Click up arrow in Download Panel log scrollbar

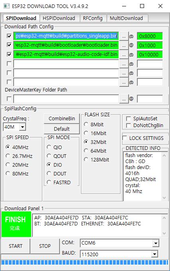164,218
